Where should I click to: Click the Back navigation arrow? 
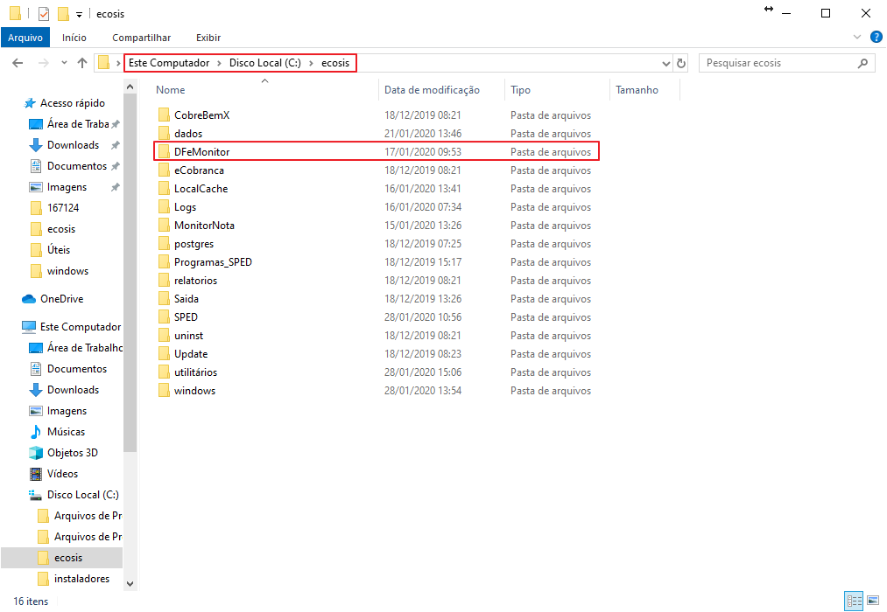(x=18, y=63)
